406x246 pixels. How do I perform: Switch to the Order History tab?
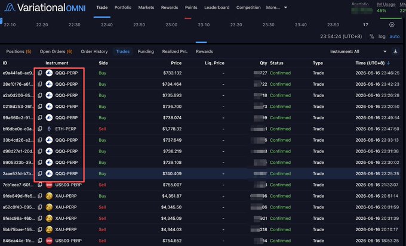point(94,51)
